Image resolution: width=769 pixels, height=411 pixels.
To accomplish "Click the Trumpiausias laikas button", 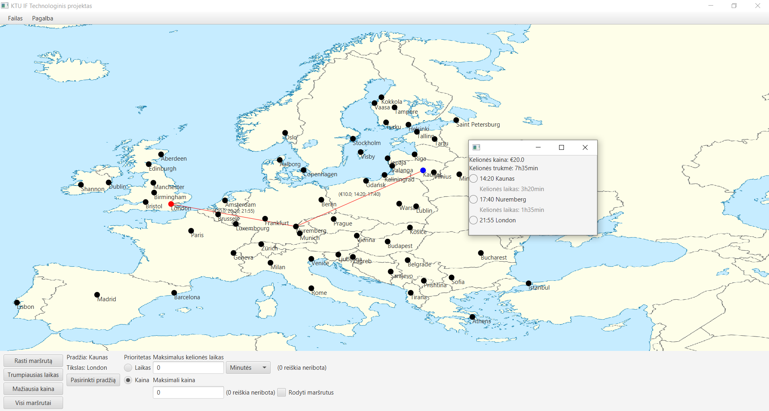I will click(x=33, y=375).
